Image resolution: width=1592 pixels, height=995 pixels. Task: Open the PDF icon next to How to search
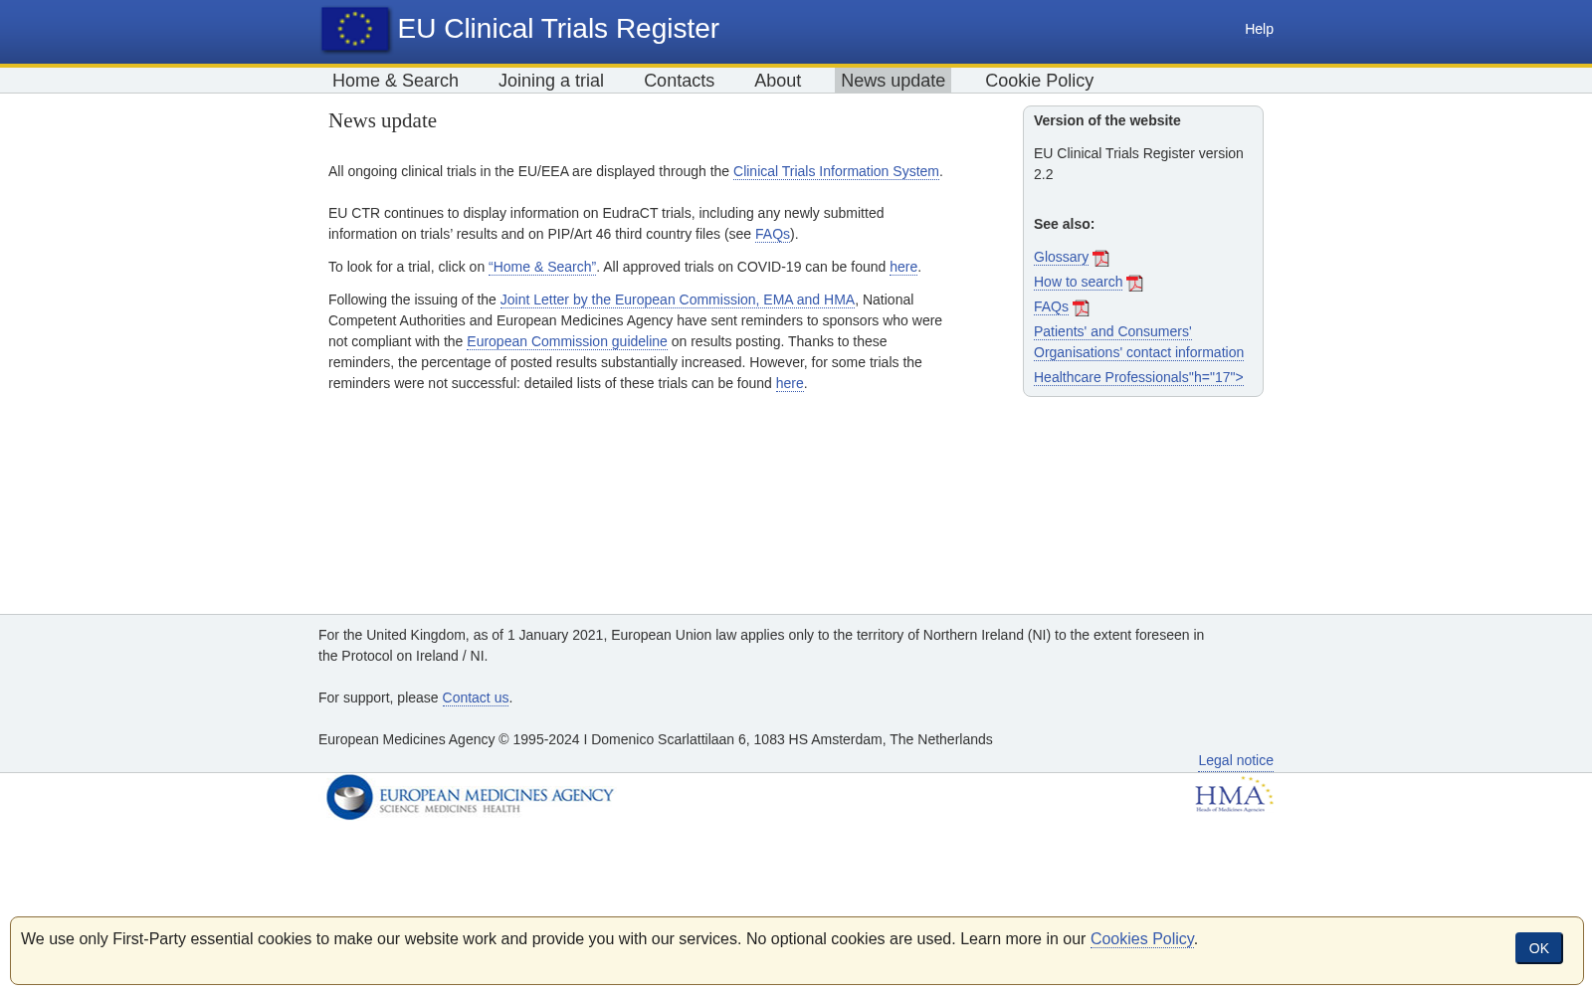coord(1134,284)
